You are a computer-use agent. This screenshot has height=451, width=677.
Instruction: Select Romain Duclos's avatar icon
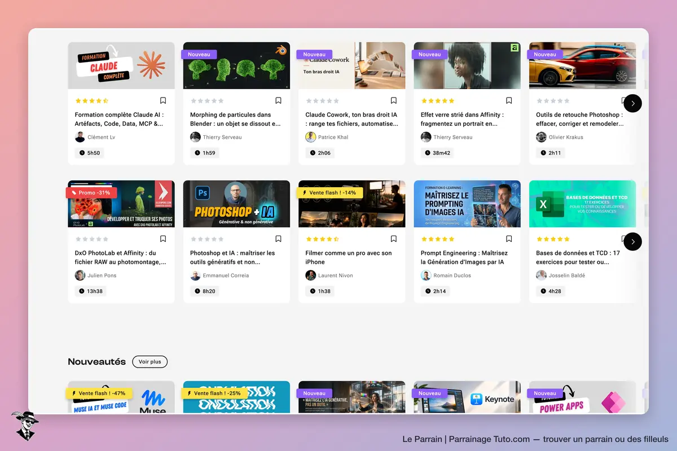pos(426,276)
